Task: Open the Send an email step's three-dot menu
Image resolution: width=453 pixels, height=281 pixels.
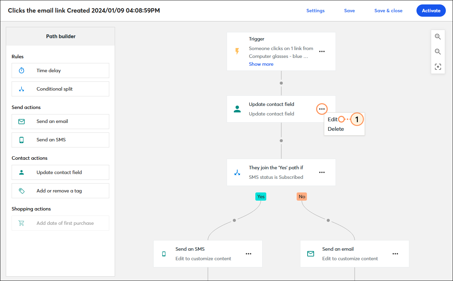Action: click(x=395, y=254)
